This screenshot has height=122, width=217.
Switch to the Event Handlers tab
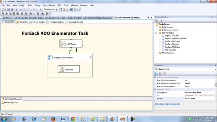pyautogui.click(x=38, y=22)
